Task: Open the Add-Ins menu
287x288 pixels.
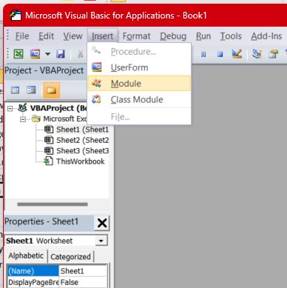Action: point(266,36)
